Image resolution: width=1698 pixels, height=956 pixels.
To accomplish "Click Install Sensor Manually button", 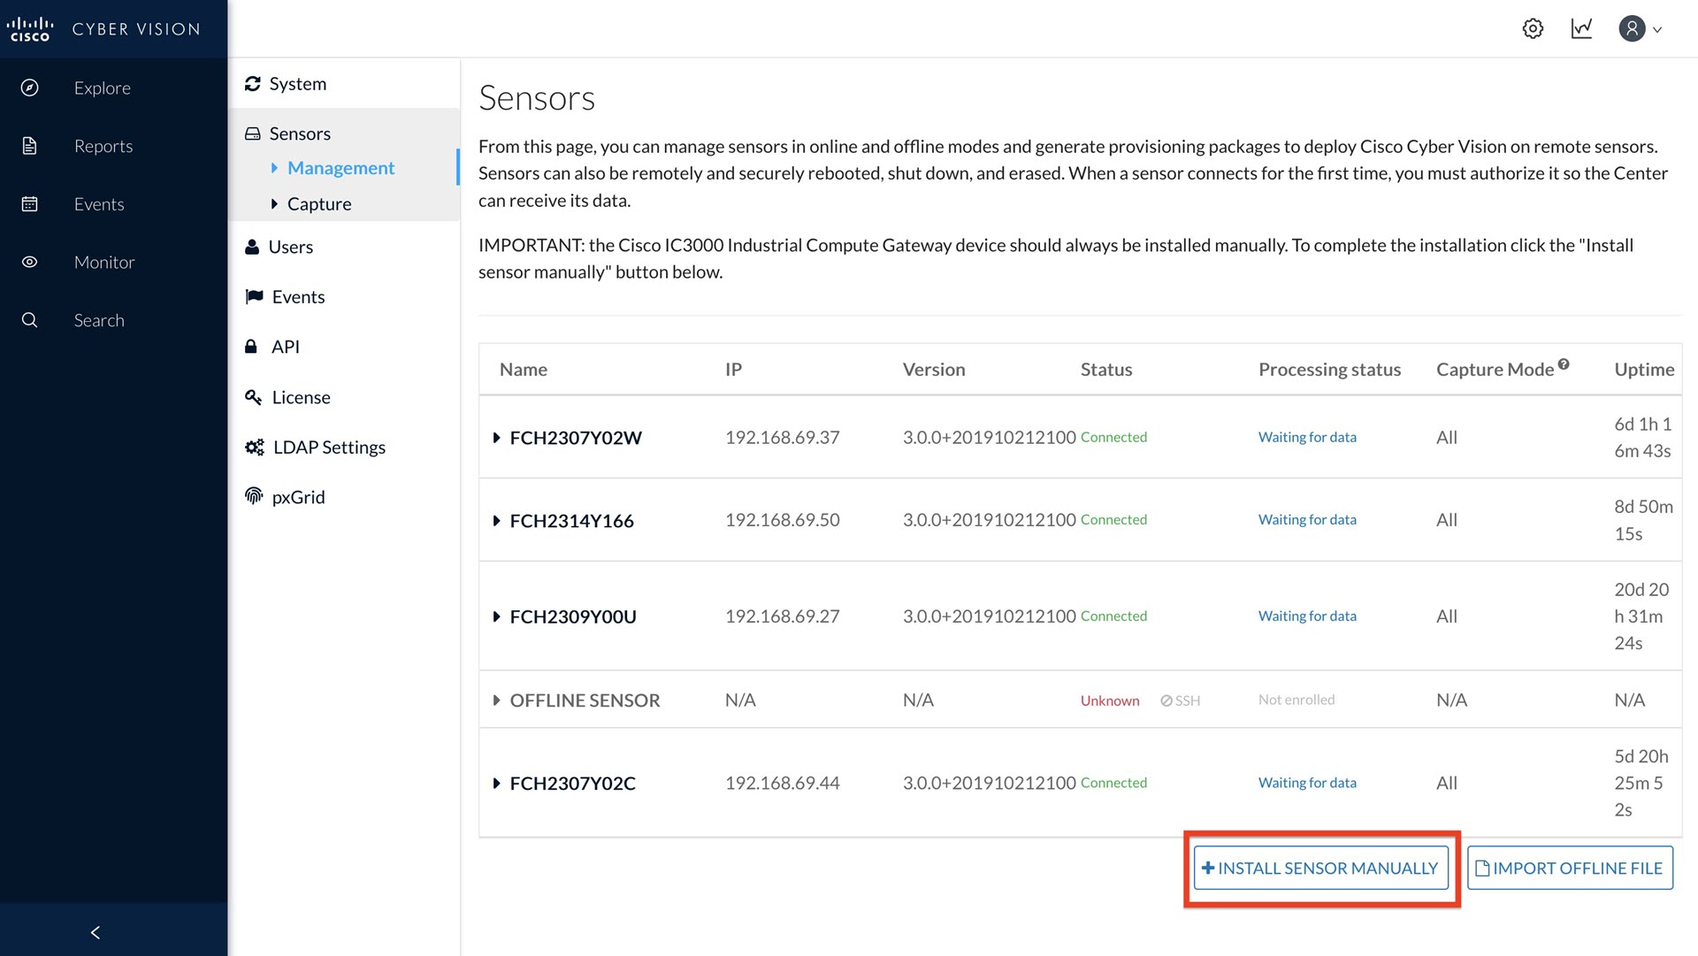I will coord(1321,868).
